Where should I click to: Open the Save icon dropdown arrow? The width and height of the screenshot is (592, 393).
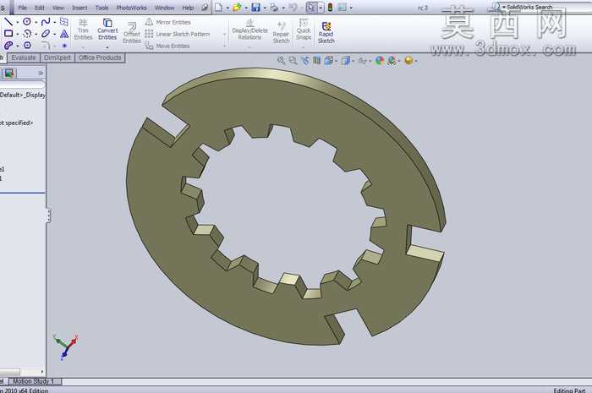click(264, 8)
